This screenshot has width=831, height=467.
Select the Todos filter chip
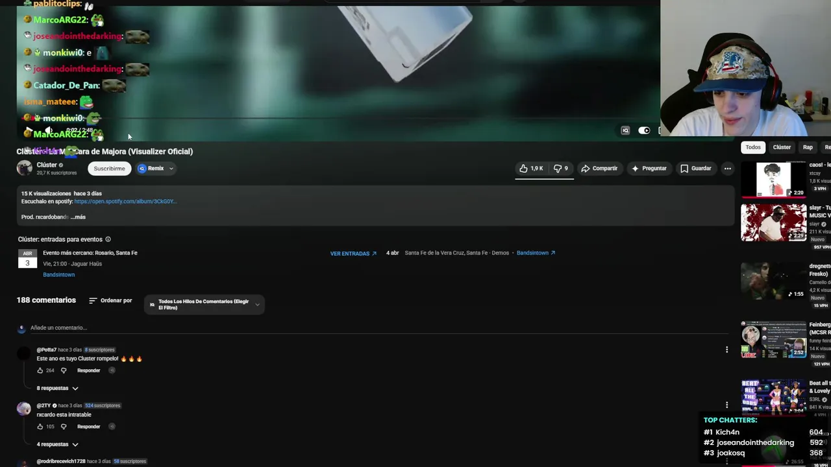click(x=753, y=147)
